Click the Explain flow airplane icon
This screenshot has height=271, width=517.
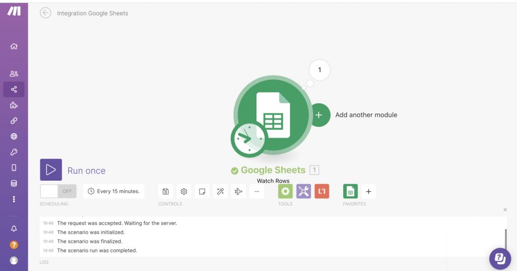click(x=238, y=191)
